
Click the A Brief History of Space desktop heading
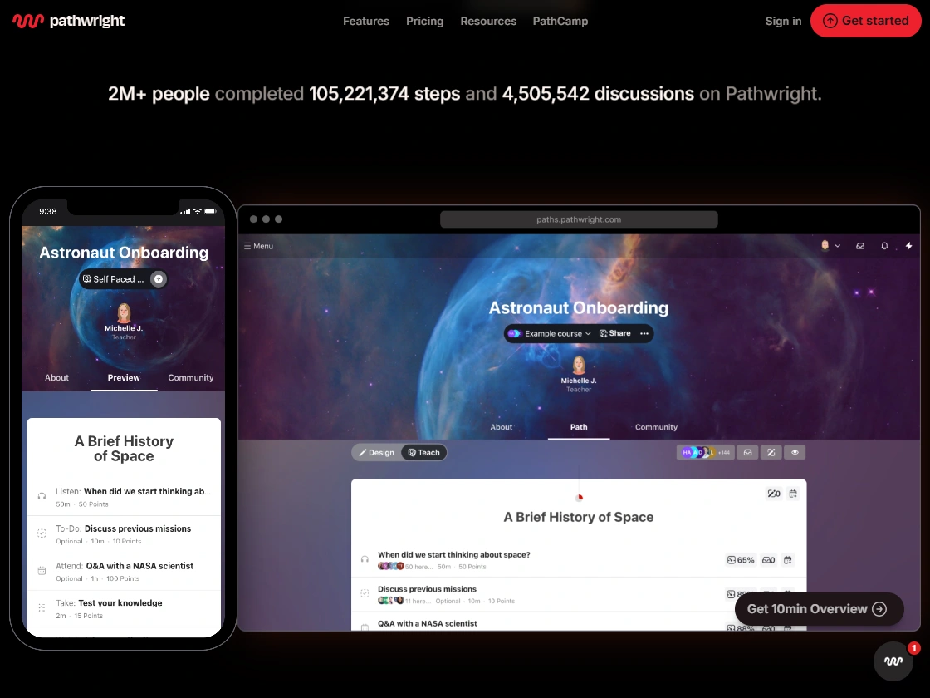(x=578, y=517)
